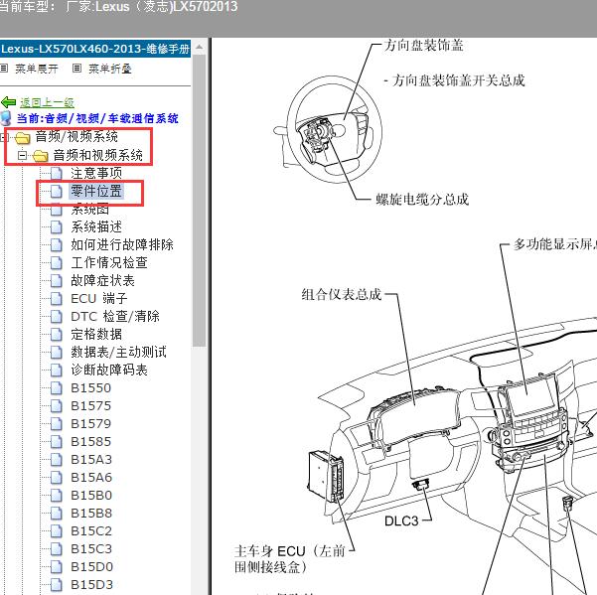Screen dimensions: 597x595
Task: Click the 组合仪表总成 label in the diagram
Action: [x=342, y=294]
